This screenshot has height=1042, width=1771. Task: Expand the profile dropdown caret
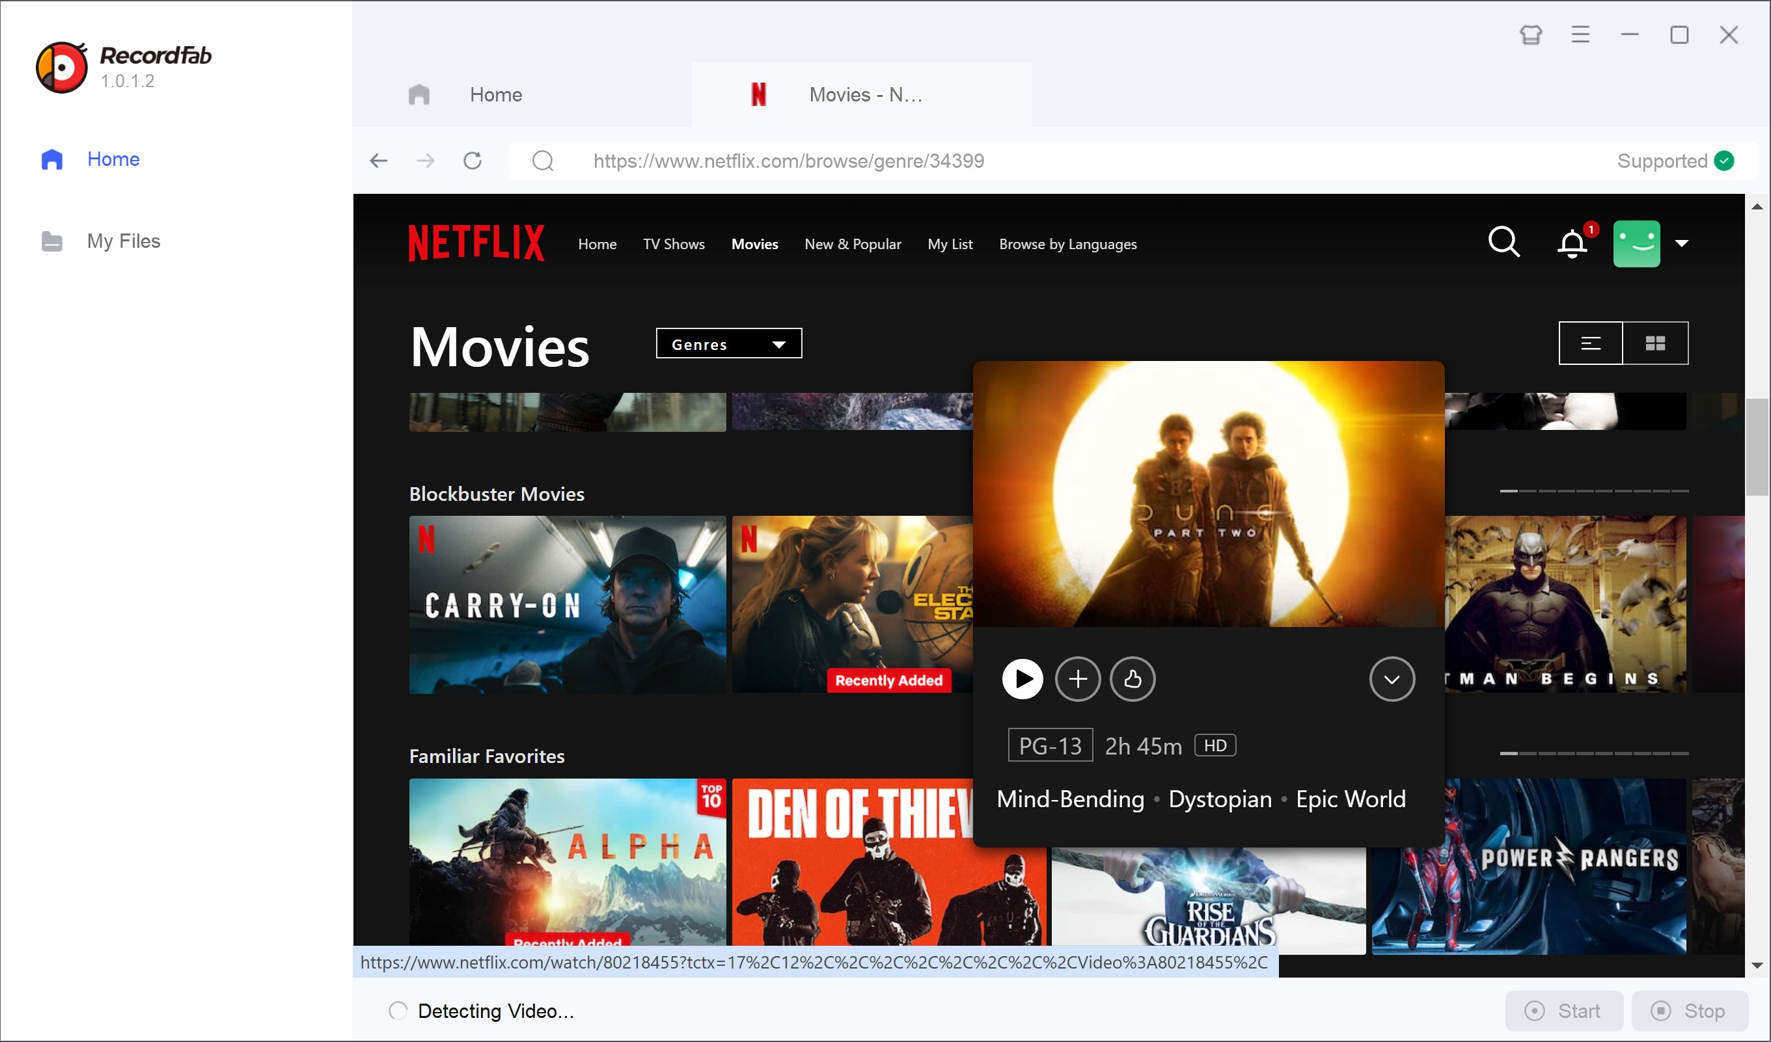[x=1681, y=244]
